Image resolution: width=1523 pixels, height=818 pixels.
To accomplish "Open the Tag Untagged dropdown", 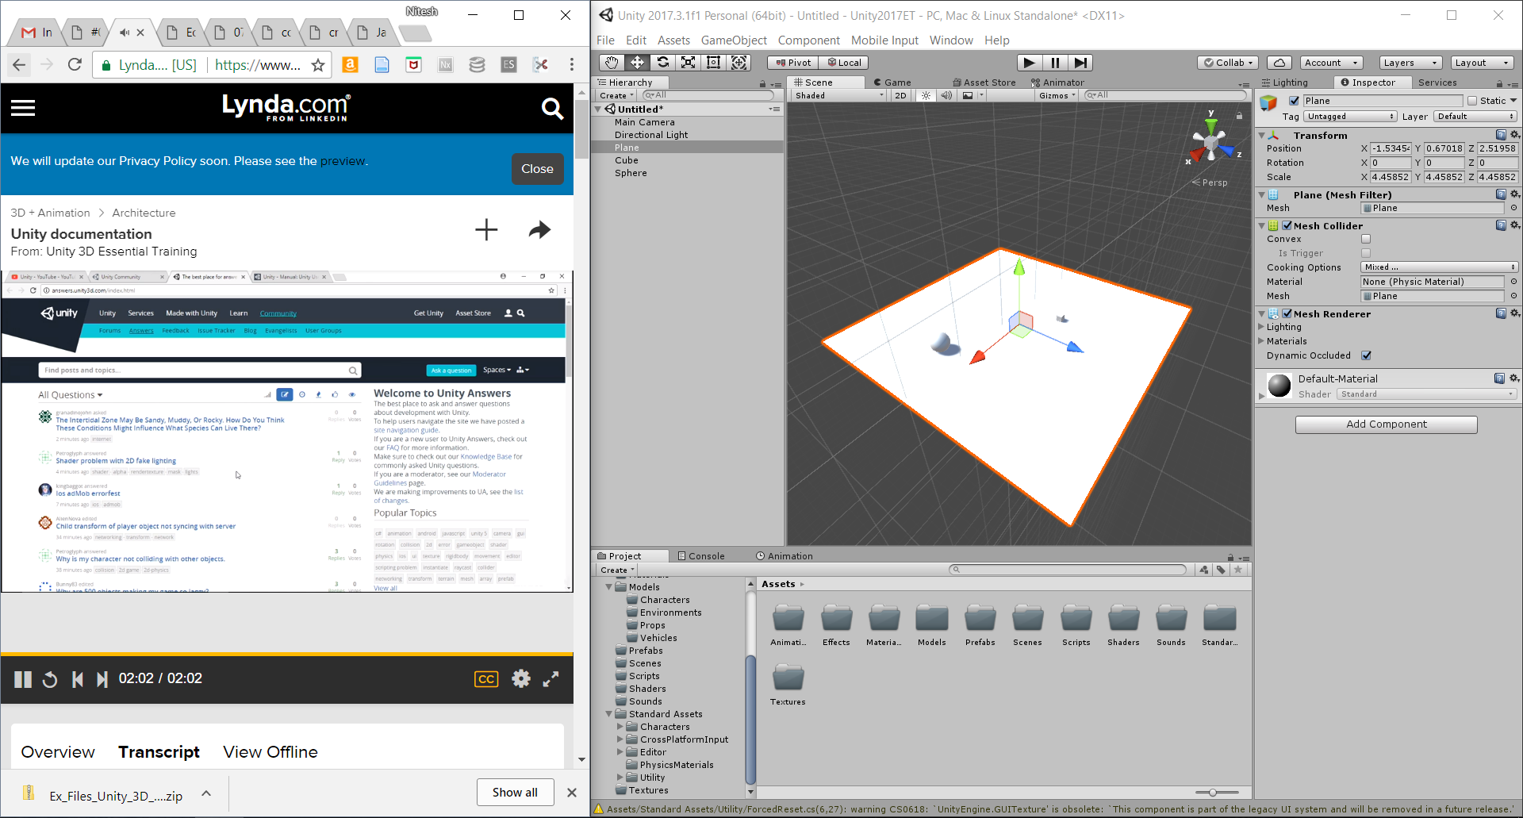I will point(1350,117).
